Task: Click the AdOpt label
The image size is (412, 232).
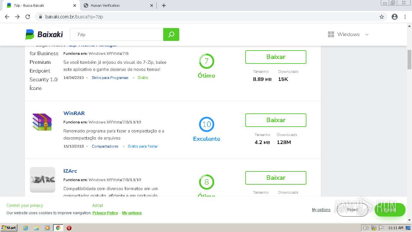Action: point(98,206)
